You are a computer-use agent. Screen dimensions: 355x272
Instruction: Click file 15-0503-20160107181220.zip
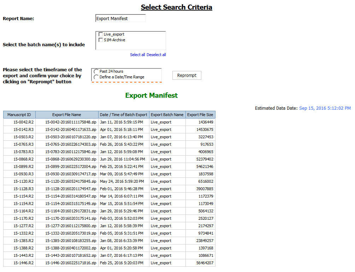click(x=71, y=137)
